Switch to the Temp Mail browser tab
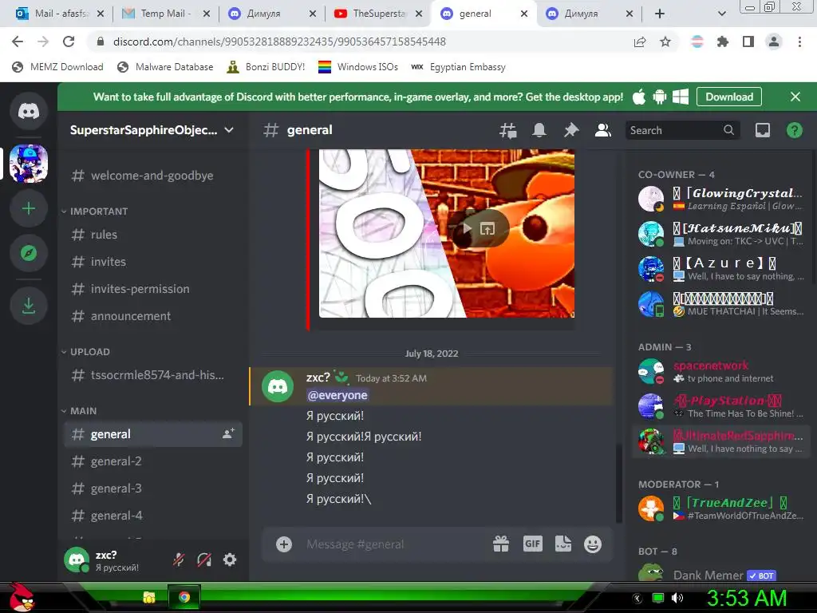Viewport: 817px width, 613px height. pyautogui.click(x=164, y=14)
